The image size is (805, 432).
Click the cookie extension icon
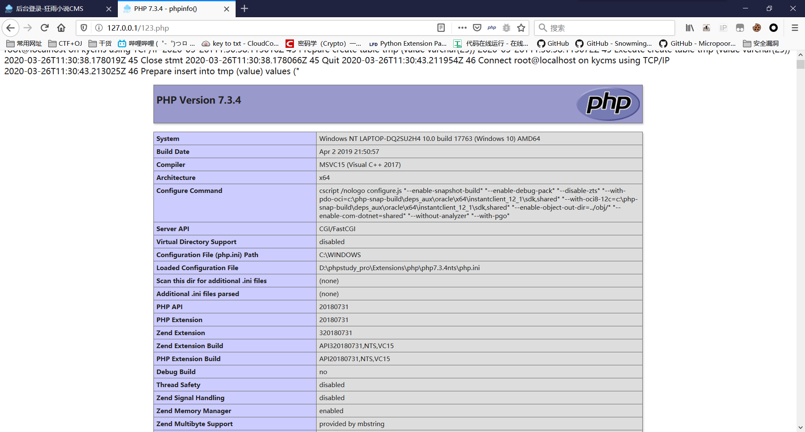pos(757,28)
